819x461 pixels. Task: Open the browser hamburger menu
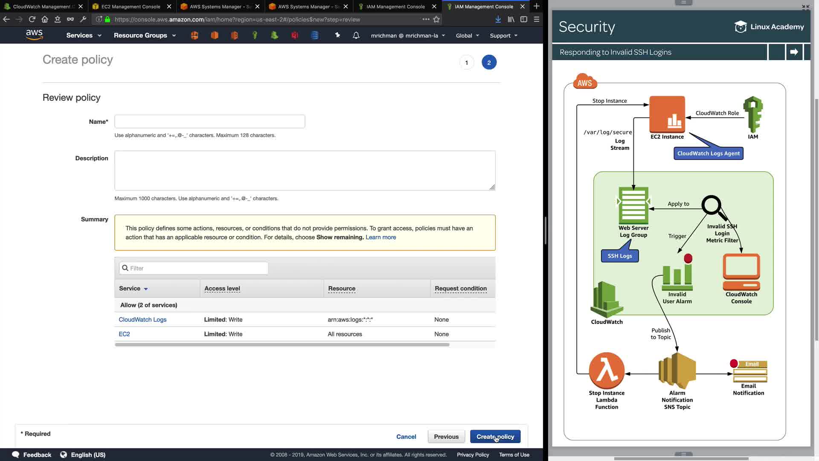[x=537, y=19]
